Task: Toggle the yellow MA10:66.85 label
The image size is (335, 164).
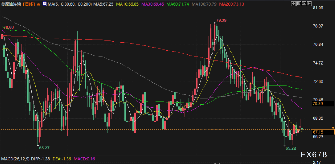Action: [x=127, y=4]
